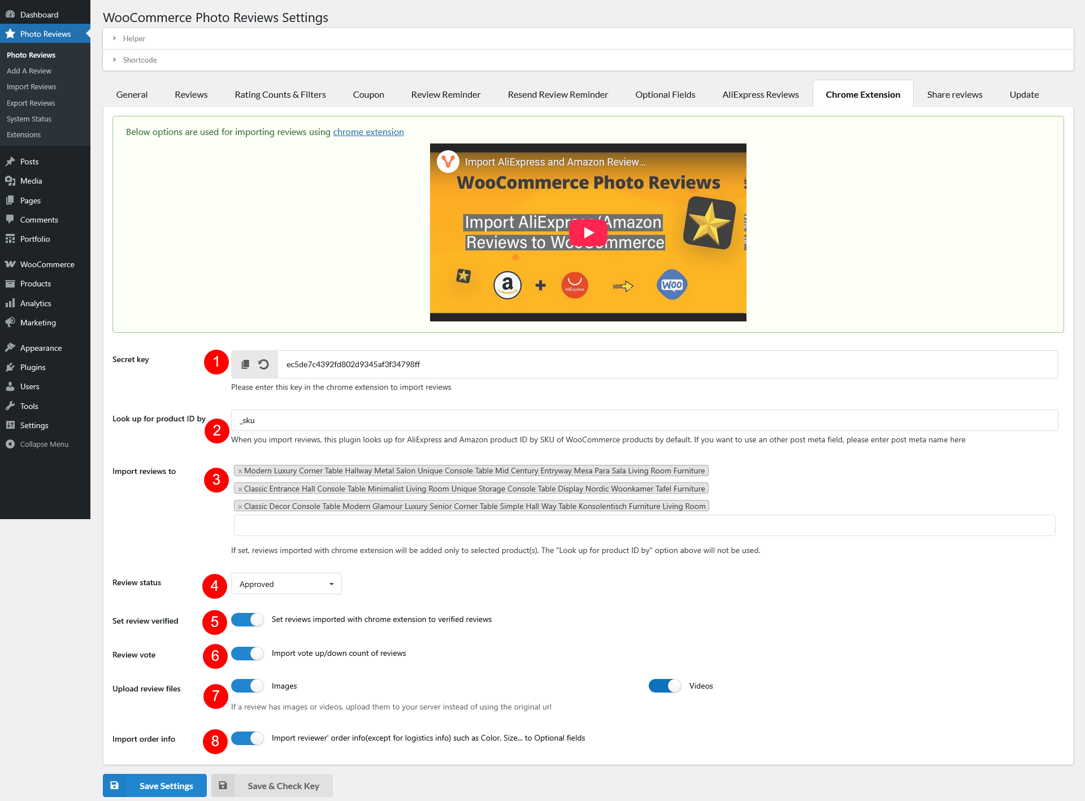The image size is (1085, 801).
Task: Expand the Helper section
Action: 588,38
